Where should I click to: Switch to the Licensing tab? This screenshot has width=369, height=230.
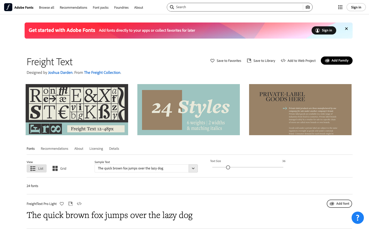click(x=96, y=148)
